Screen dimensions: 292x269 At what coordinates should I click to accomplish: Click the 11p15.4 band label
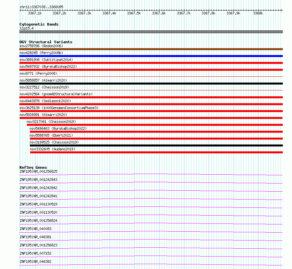tap(27, 28)
